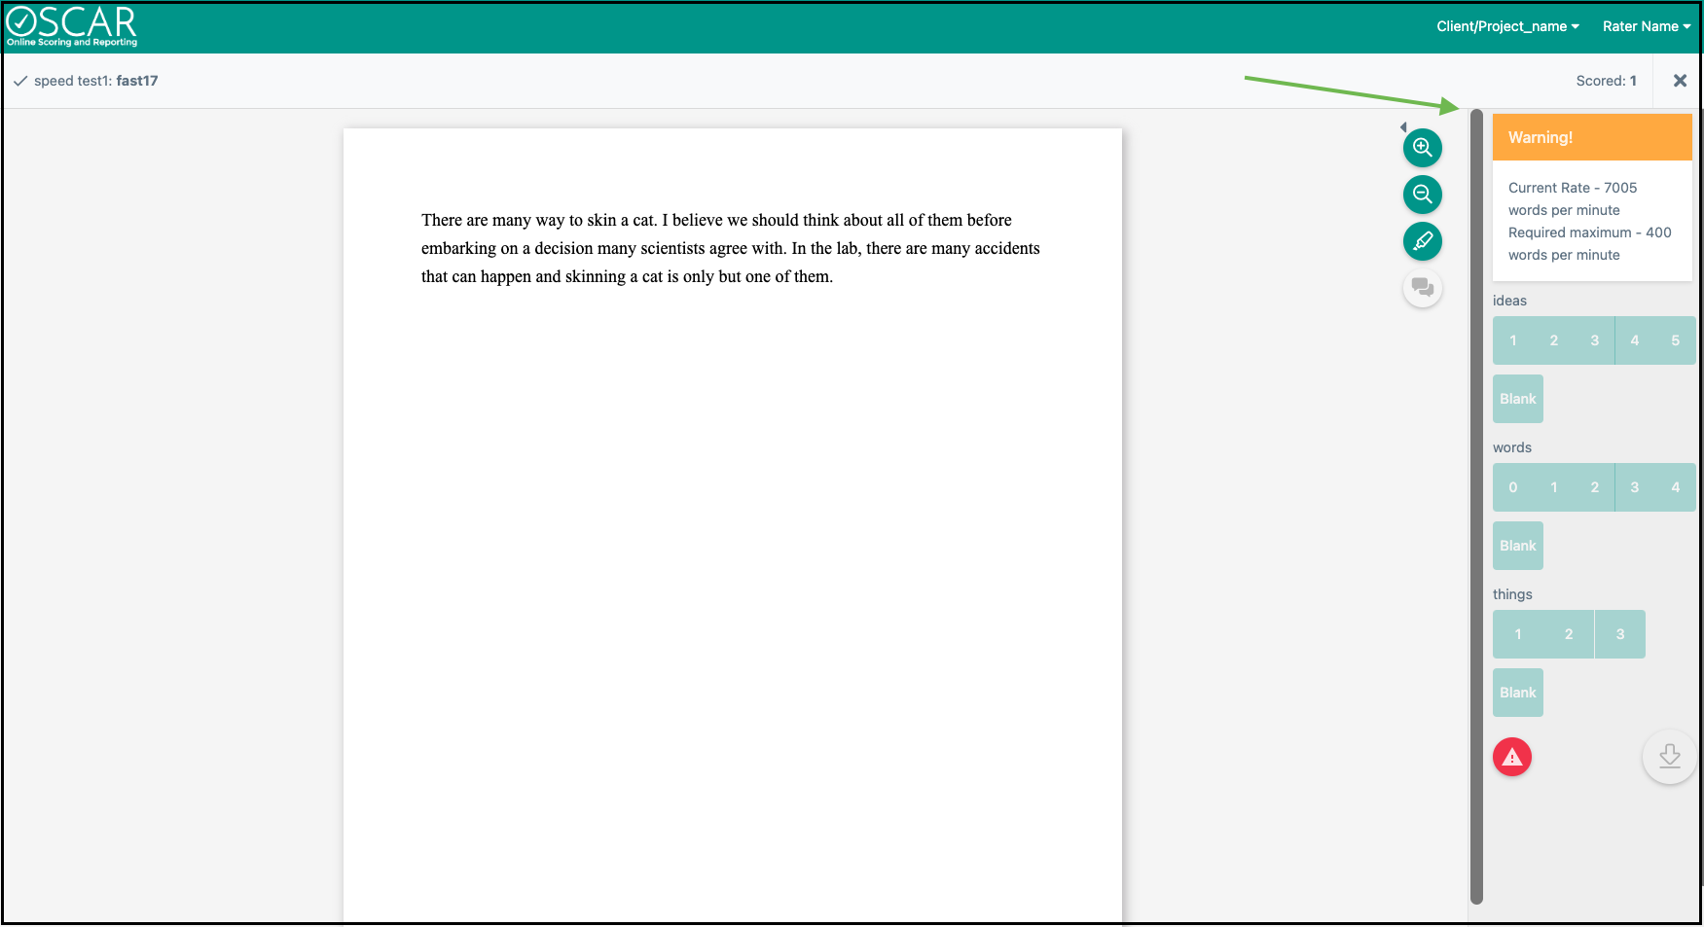Mark words as Blank
1704x927 pixels.
point(1517,546)
